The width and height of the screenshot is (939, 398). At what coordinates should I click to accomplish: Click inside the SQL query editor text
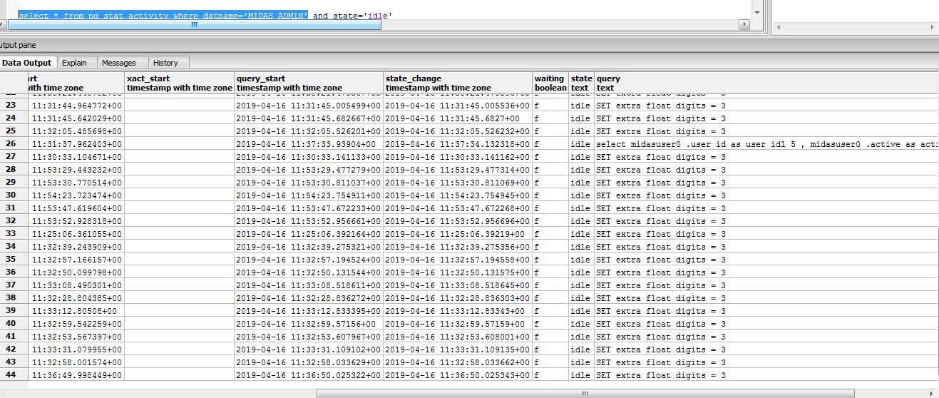[205, 15]
